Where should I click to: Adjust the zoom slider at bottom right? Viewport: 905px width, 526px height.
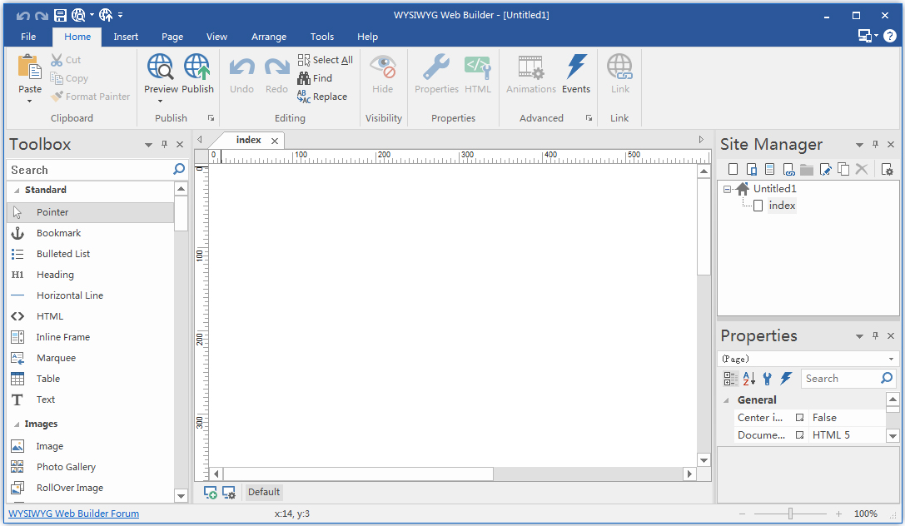click(x=789, y=514)
